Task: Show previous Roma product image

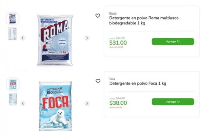Action: click(23, 38)
